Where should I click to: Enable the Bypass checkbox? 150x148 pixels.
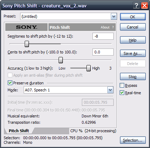tap(122, 85)
